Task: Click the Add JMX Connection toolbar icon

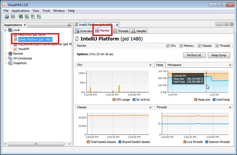Action: [x=21, y=16]
